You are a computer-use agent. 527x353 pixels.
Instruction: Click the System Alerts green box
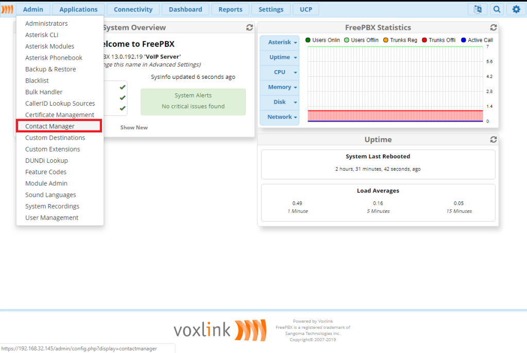tap(193, 102)
